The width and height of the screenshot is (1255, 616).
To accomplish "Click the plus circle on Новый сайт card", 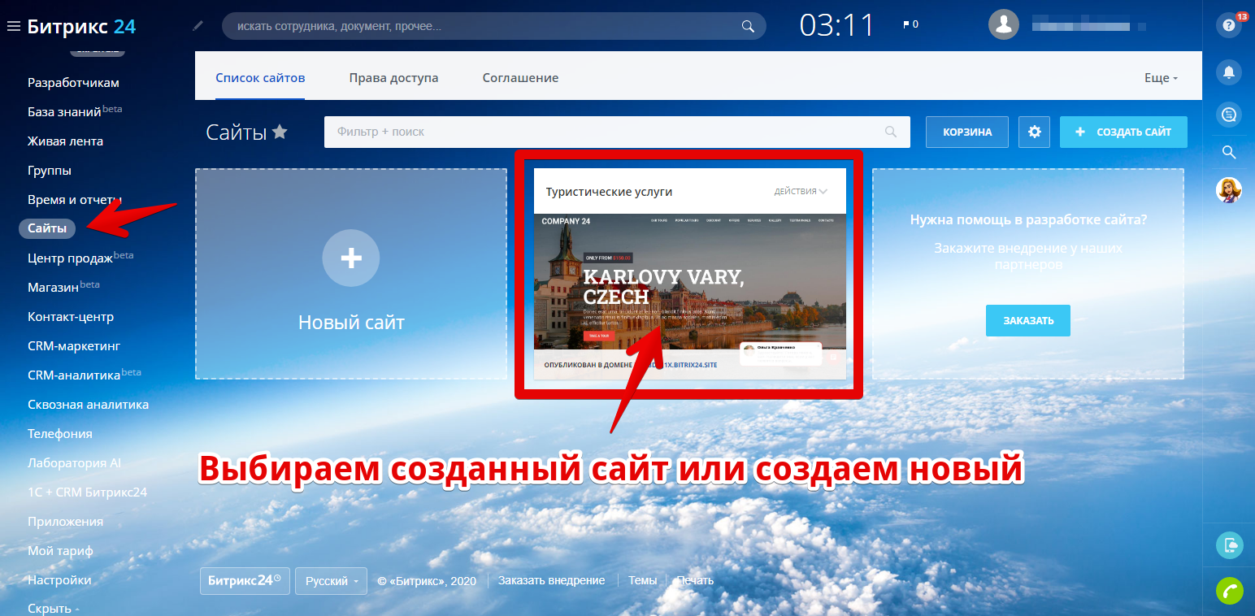I will (351, 258).
